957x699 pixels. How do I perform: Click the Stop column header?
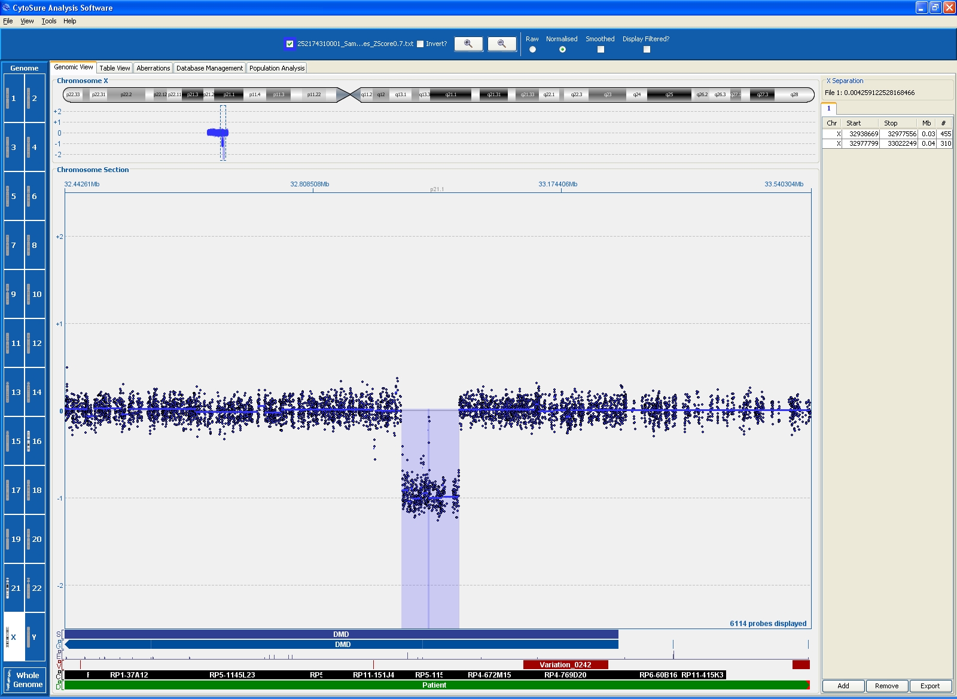pos(898,123)
